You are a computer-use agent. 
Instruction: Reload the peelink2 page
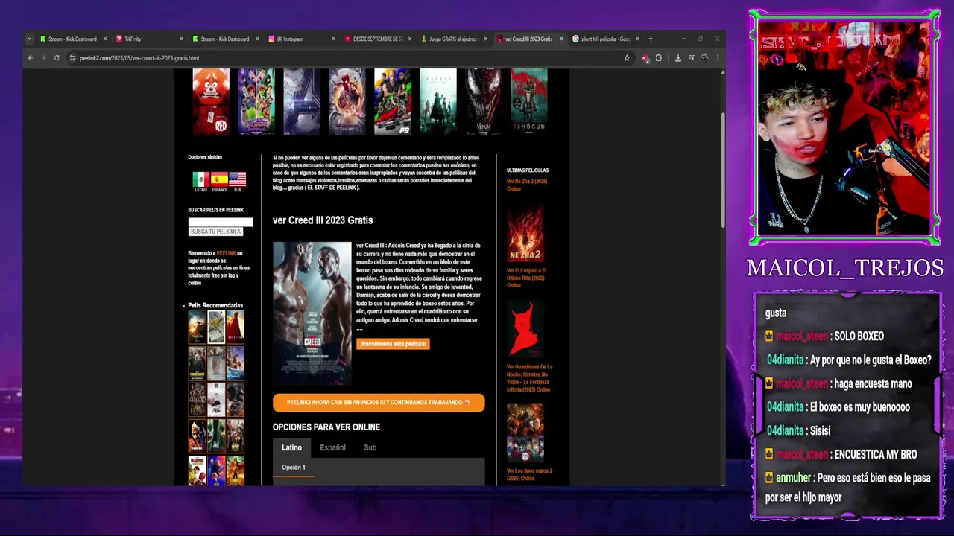pos(57,58)
